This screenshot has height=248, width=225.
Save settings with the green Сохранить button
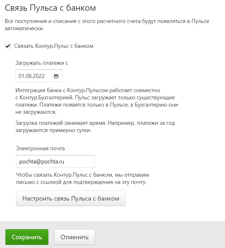27,237
